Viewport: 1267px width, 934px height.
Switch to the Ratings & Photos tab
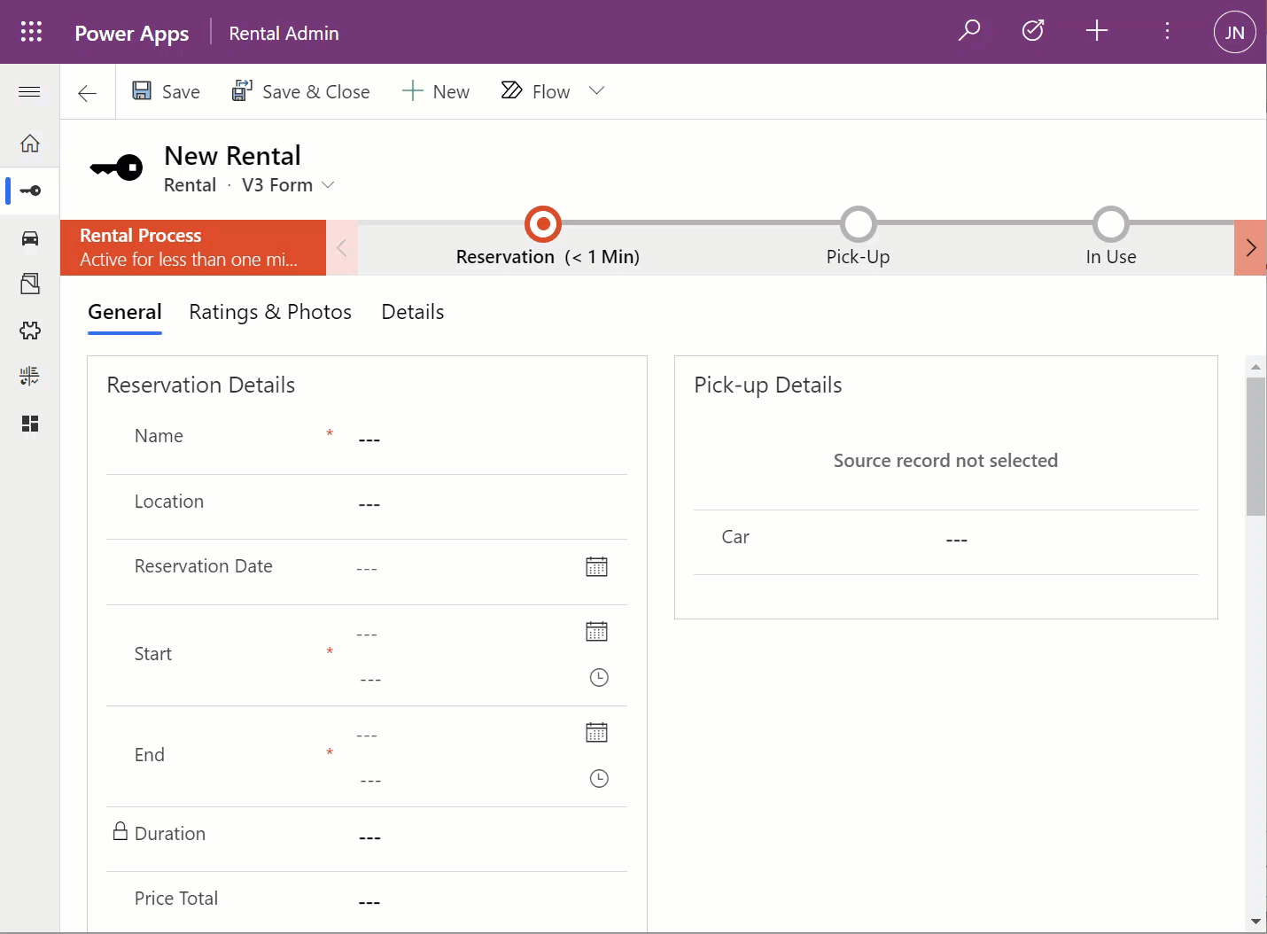(x=270, y=312)
